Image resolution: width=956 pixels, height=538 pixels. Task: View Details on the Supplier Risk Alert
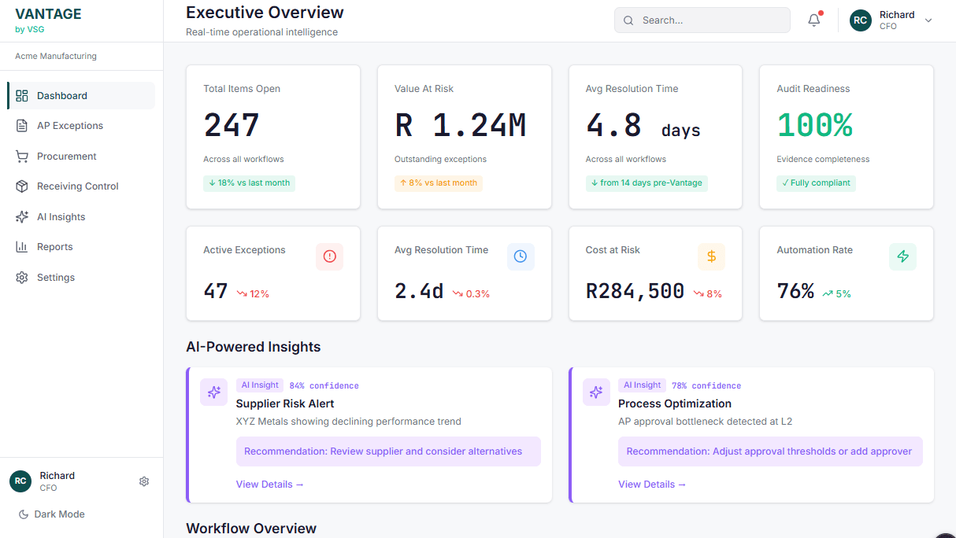click(x=269, y=484)
